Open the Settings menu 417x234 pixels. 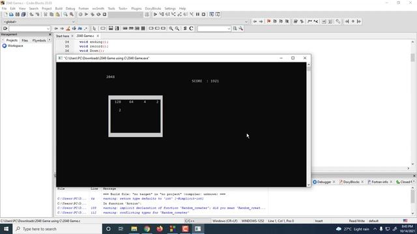170,8
